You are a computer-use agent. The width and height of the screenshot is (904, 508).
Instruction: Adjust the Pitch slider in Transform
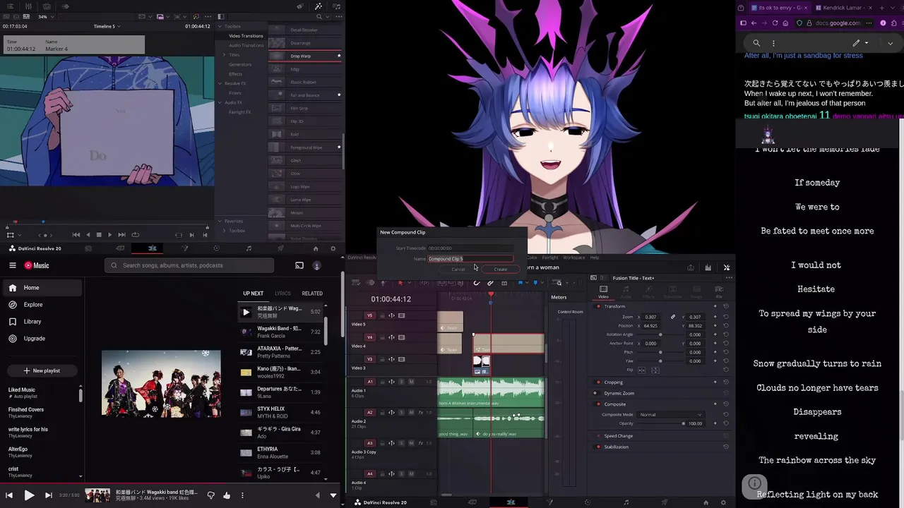(660, 352)
